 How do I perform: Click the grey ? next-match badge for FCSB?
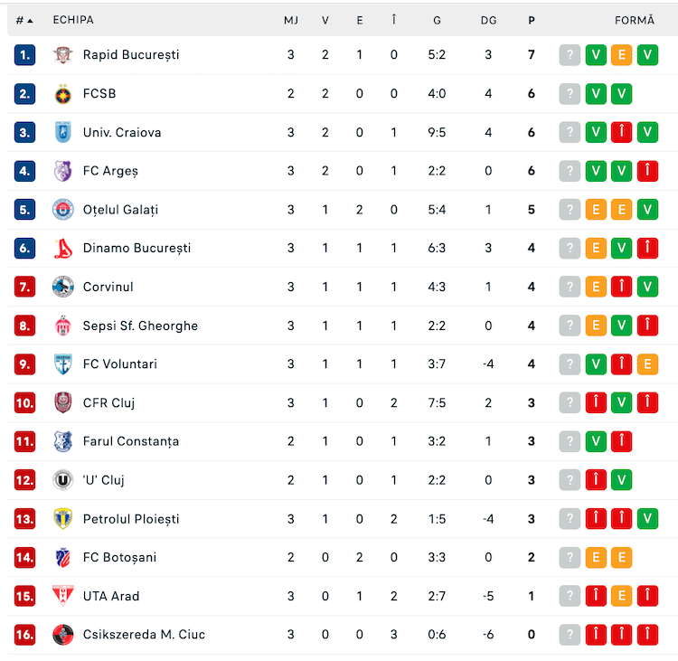pos(570,94)
